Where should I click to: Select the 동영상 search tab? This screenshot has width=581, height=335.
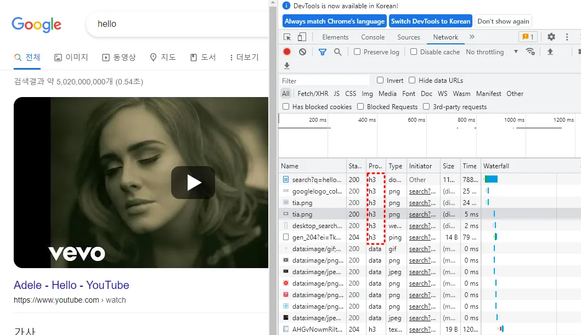119,58
